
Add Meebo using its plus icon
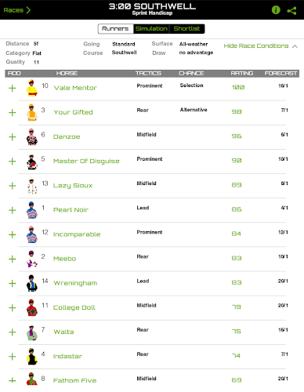[13, 259]
